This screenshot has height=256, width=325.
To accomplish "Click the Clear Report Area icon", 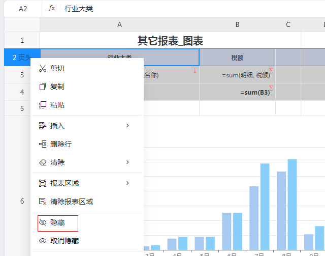I will coord(43,202).
